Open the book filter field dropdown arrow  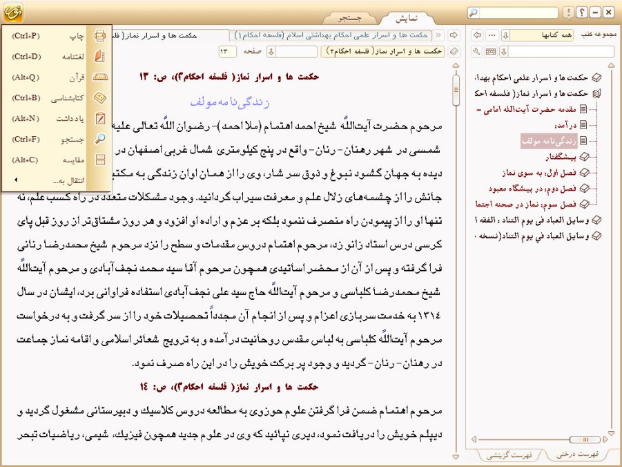point(504,51)
